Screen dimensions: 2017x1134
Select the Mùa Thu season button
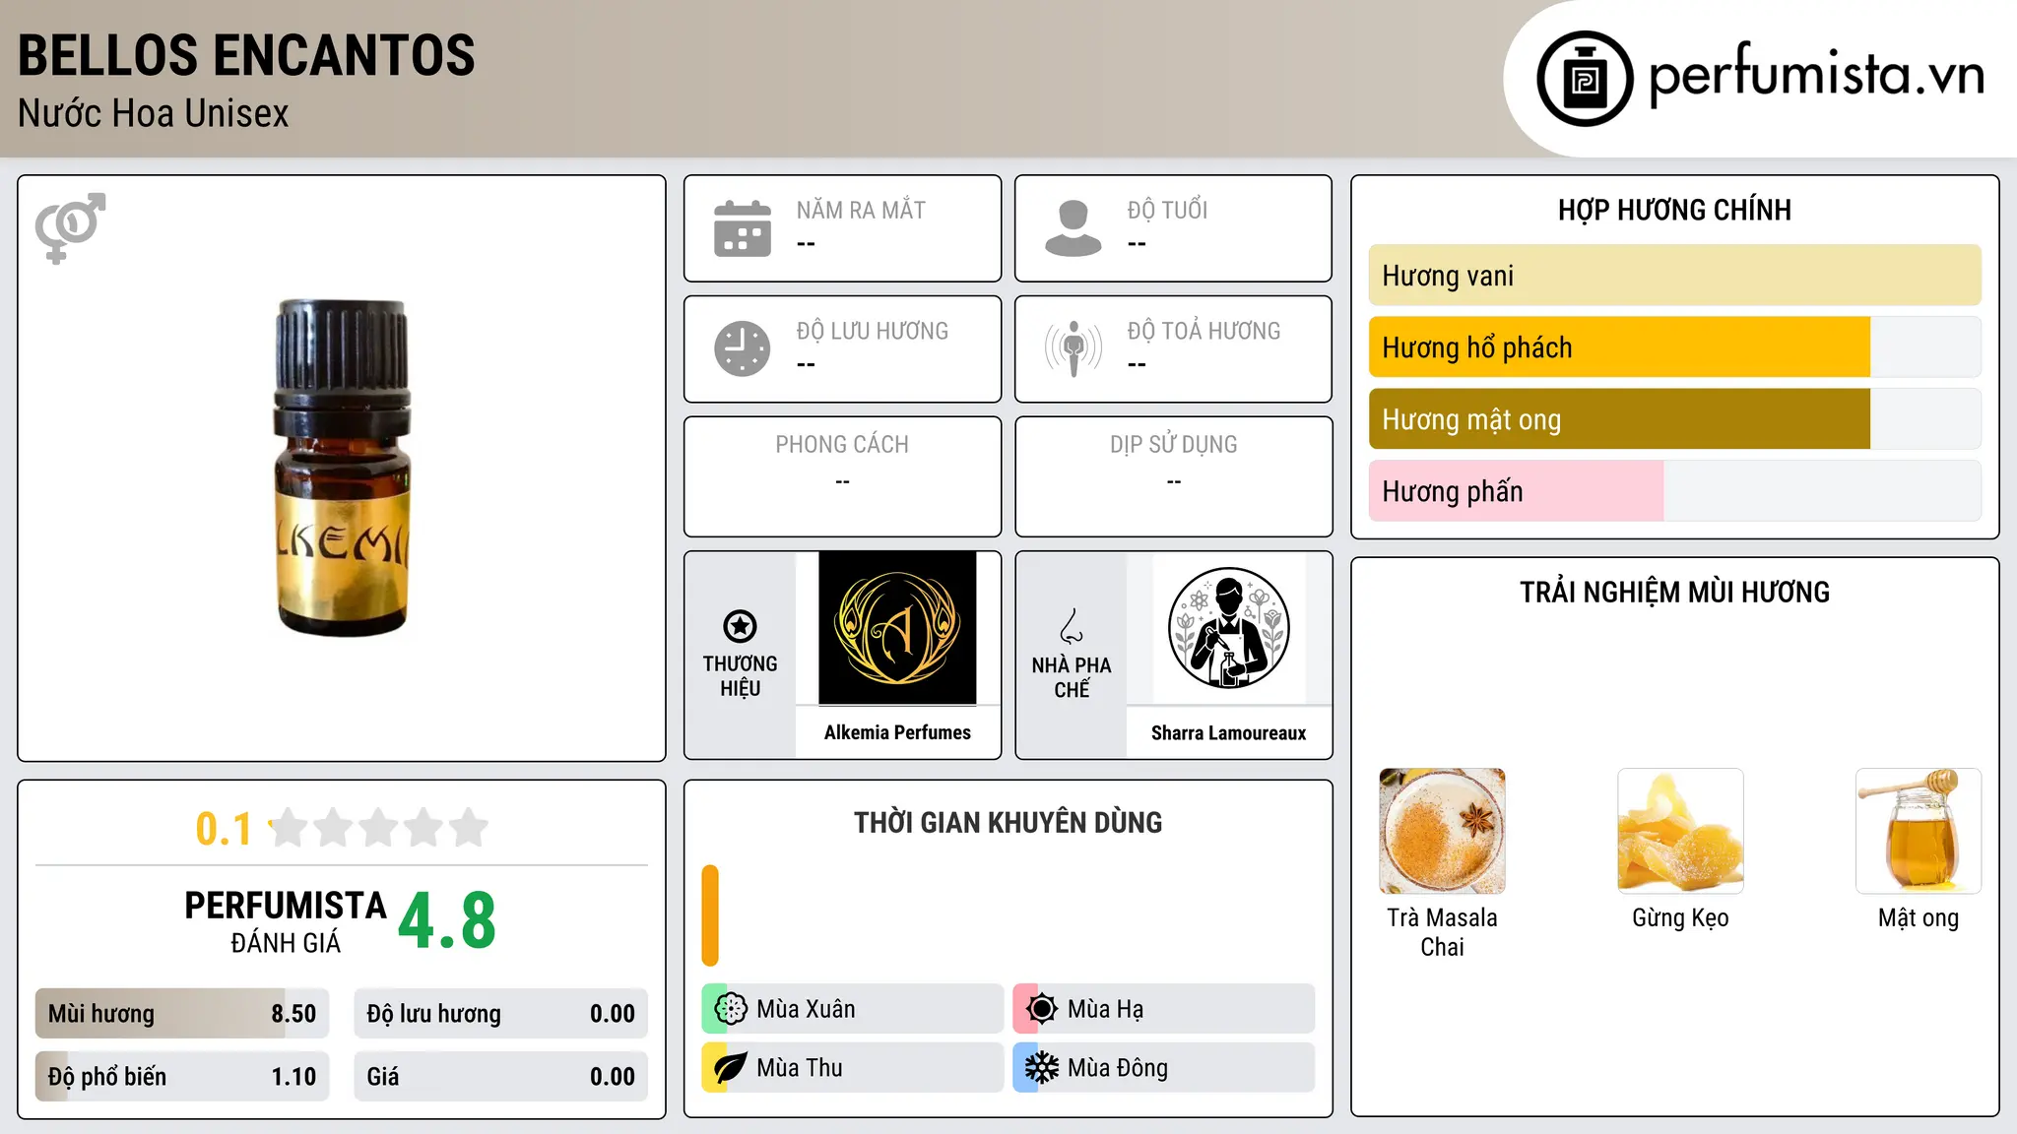pos(852,1068)
